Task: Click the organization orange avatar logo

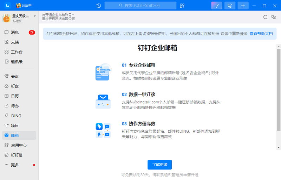Action: coord(6,18)
